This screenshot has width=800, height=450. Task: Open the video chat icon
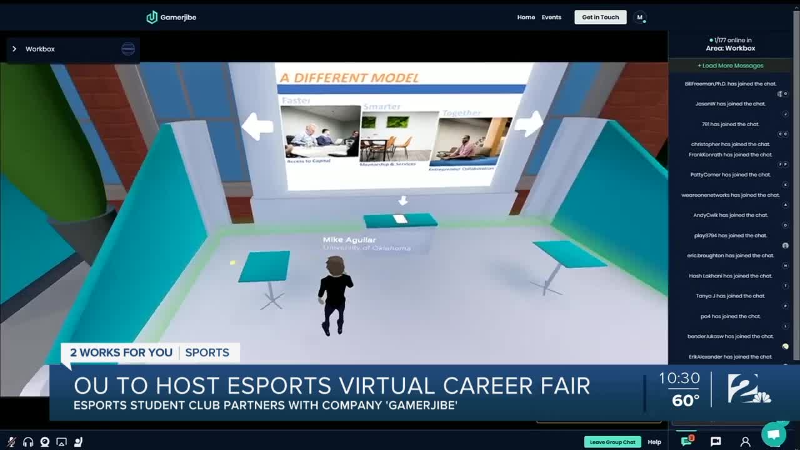click(716, 442)
